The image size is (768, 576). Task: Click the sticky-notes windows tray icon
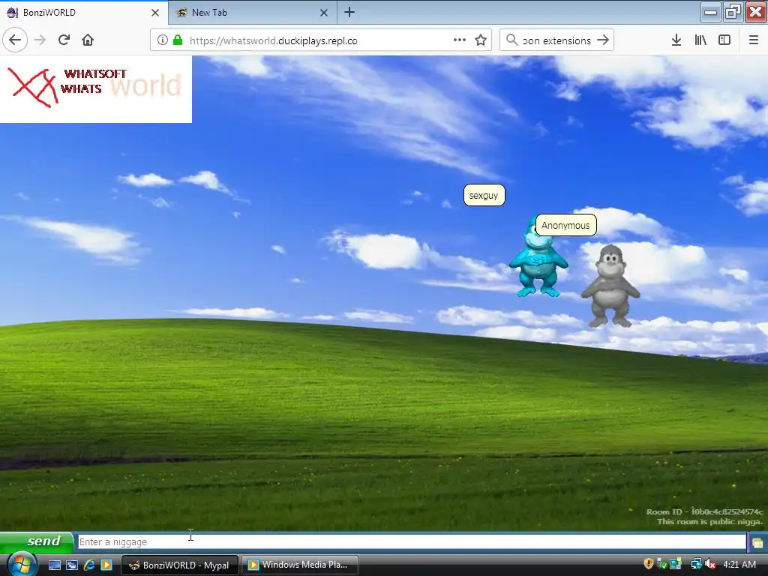pos(676,564)
